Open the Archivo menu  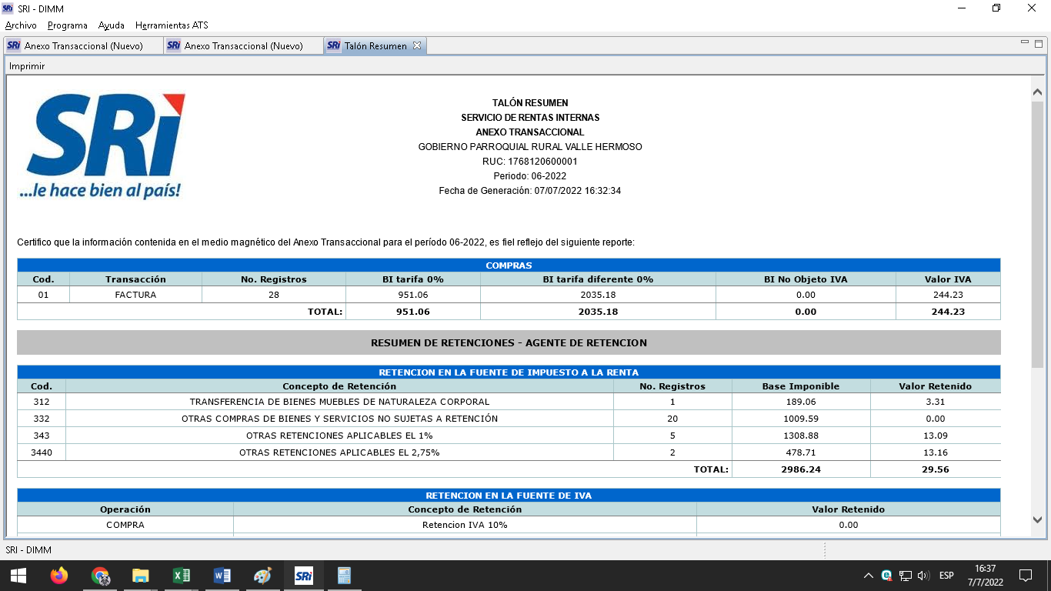(21, 25)
